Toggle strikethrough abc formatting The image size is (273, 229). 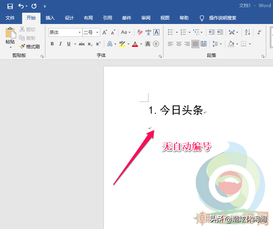pyautogui.click(x=82, y=44)
